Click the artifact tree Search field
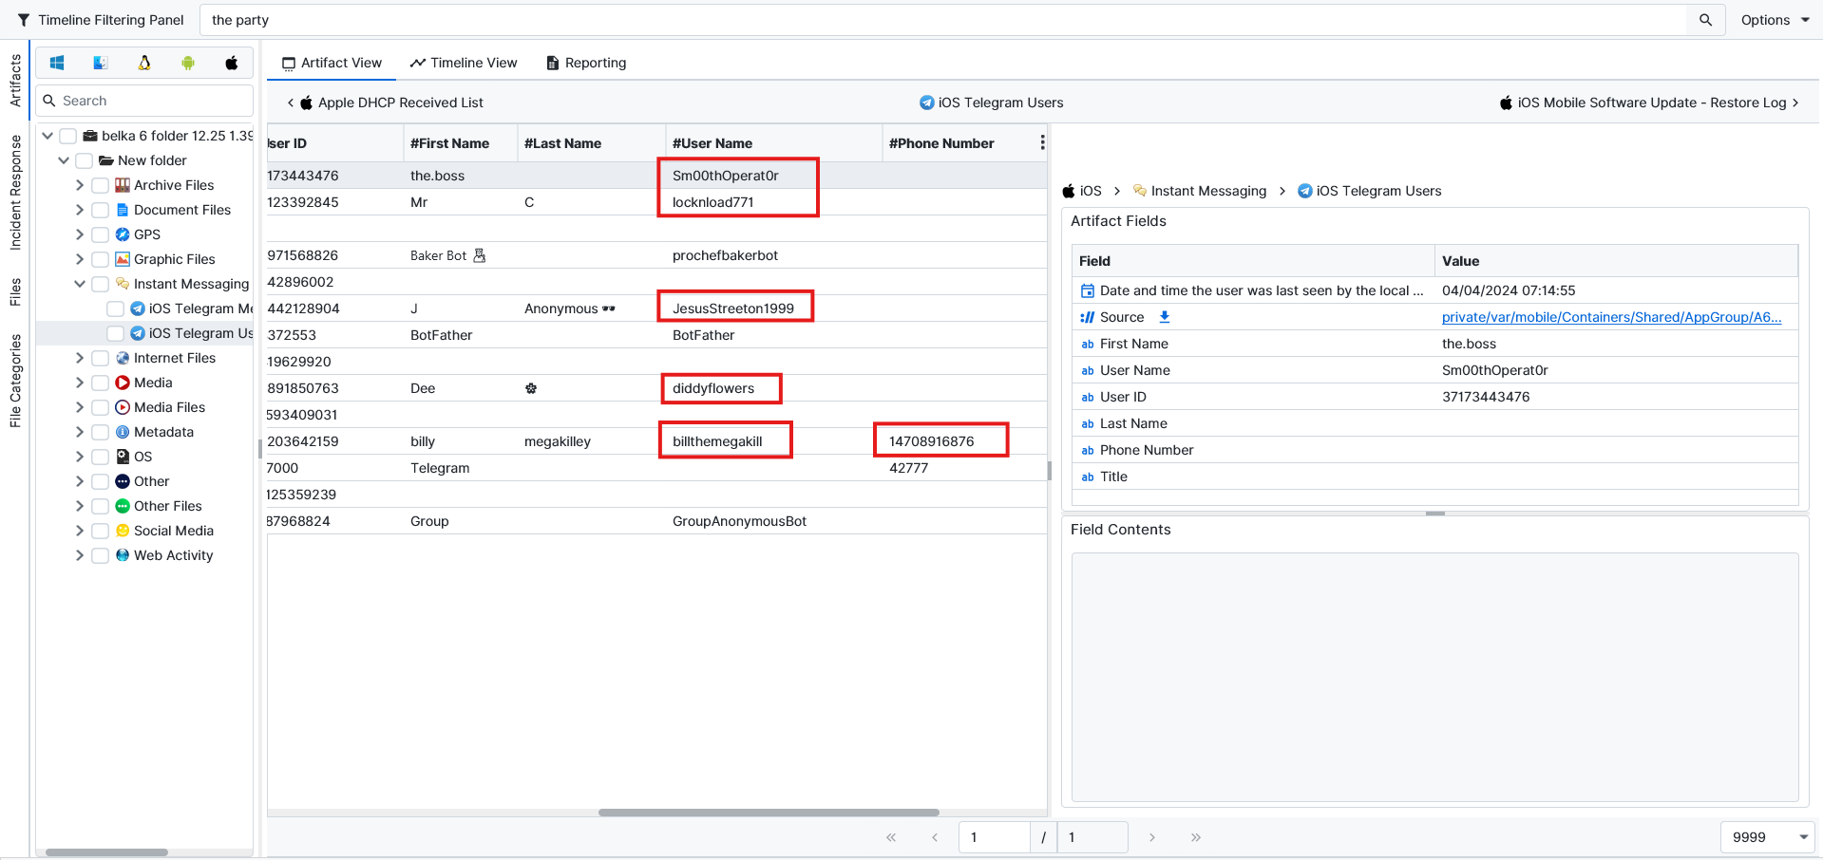The height and width of the screenshot is (860, 1823). coord(152,101)
